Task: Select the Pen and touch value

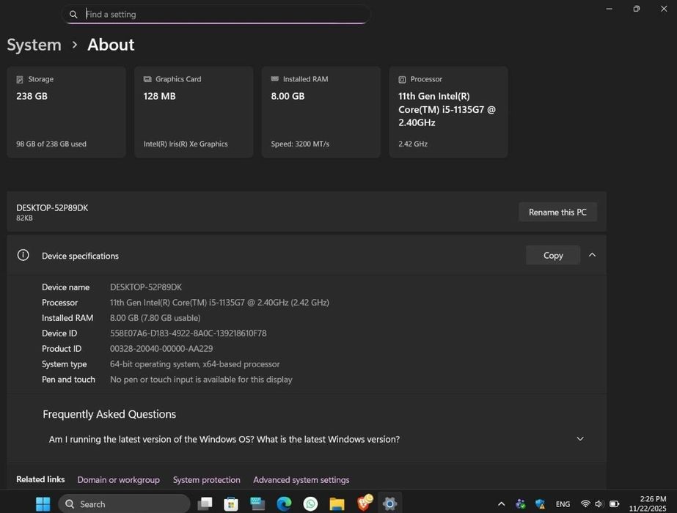Action: point(201,379)
